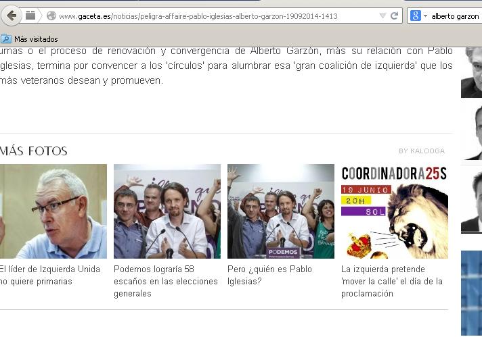Screen dimensions: 482x337
Task: Click the tab groups icon beside Back
Action: tap(30, 16)
